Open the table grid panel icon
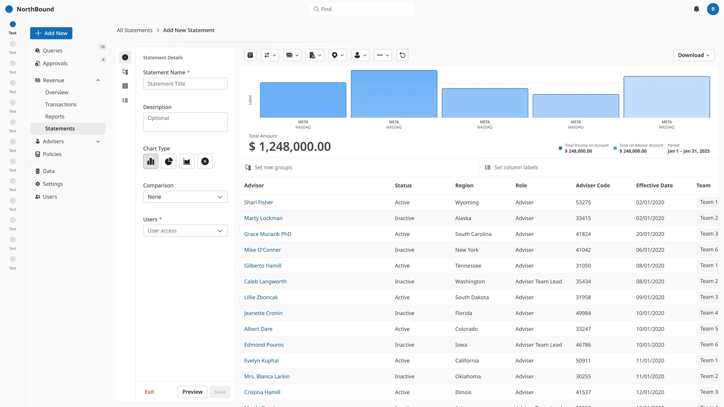This screenshot has height=407, width=724. (125, 86)
